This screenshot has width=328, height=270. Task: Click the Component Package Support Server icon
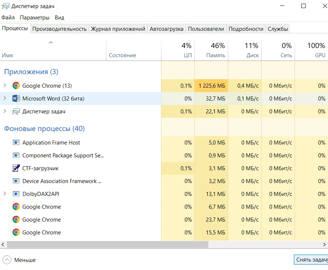point(16,156)
